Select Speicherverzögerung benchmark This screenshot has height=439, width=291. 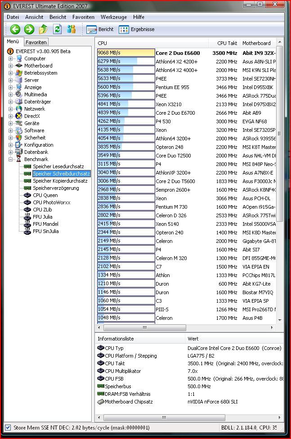(56, 188)
